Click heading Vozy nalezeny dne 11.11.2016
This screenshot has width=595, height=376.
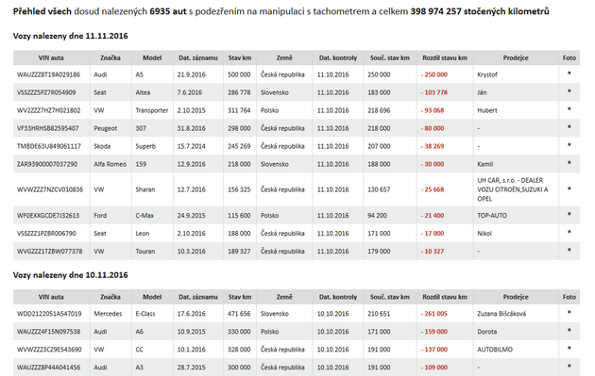(x=71, y=36)
